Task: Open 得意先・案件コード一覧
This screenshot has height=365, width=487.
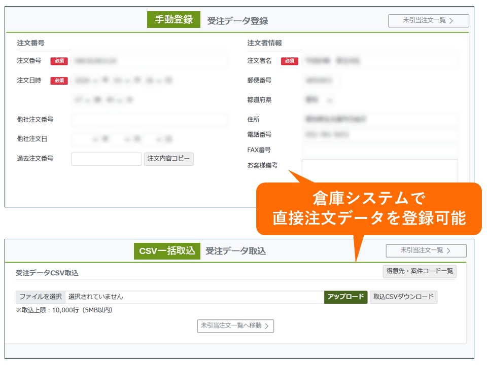Action: tap(420, 271)
